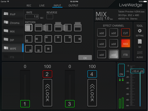Pick the pattern with centered square
The width and height of the screenshot is (148, 111).
tap(48, 49)
